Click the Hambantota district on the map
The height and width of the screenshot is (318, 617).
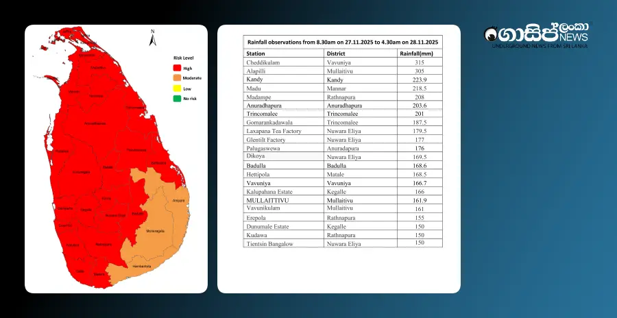click(143, 265)
